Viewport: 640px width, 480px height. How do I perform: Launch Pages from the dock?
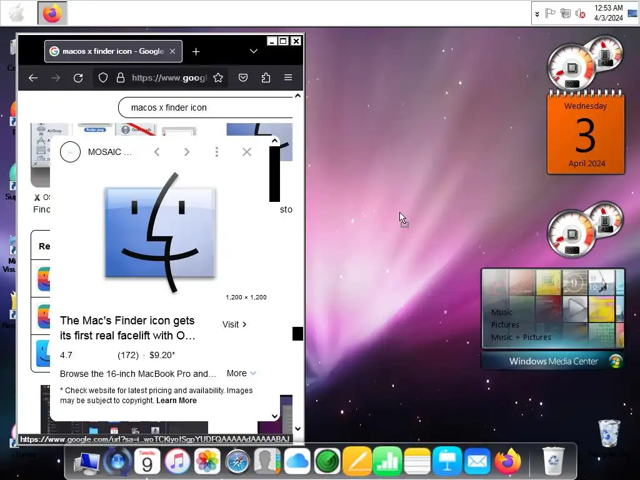tap(357, 461)
